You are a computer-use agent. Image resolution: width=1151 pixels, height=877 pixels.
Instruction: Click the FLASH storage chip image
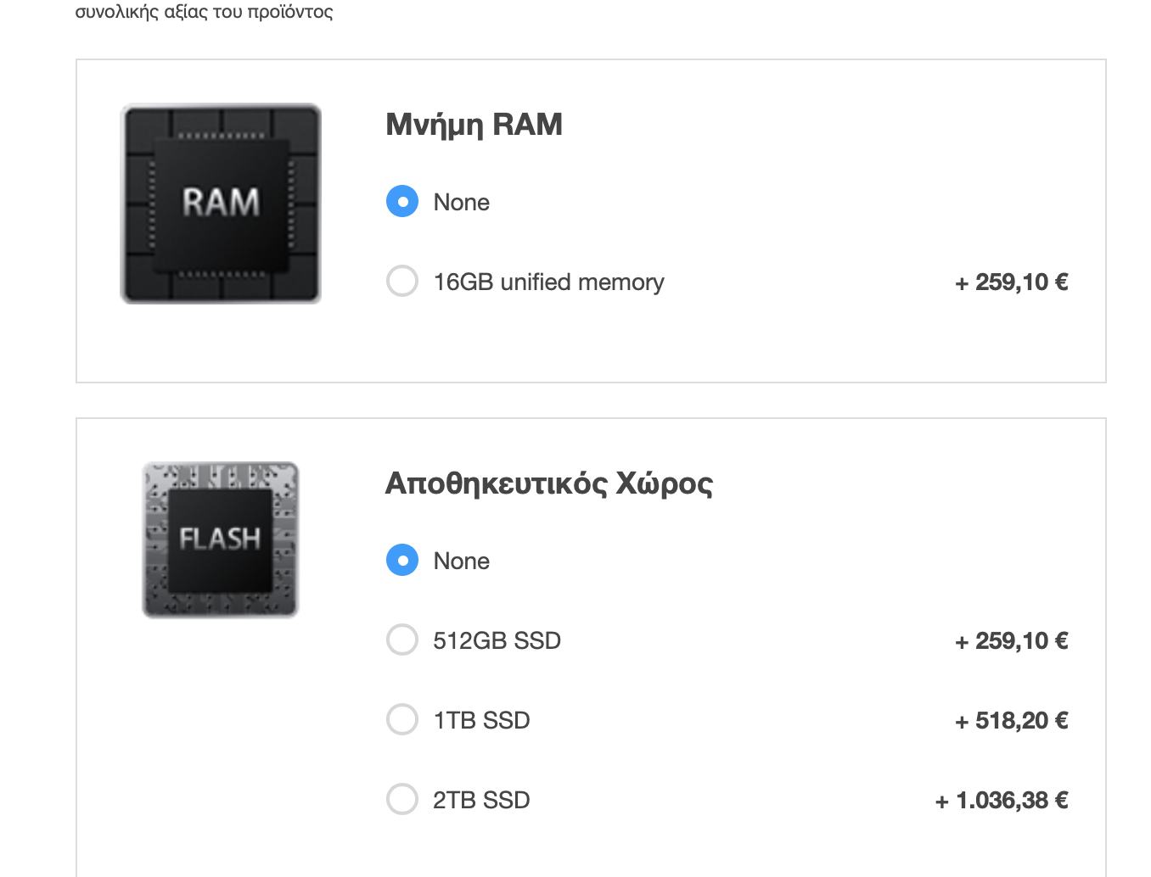[x=221, y=539]
